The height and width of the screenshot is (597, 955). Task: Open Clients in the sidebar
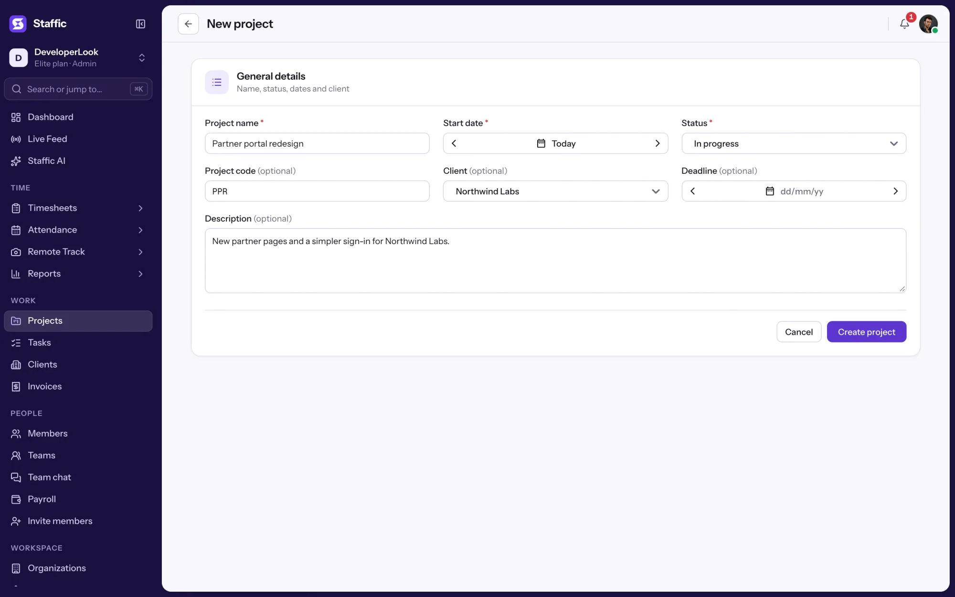(x=78, y=364)
